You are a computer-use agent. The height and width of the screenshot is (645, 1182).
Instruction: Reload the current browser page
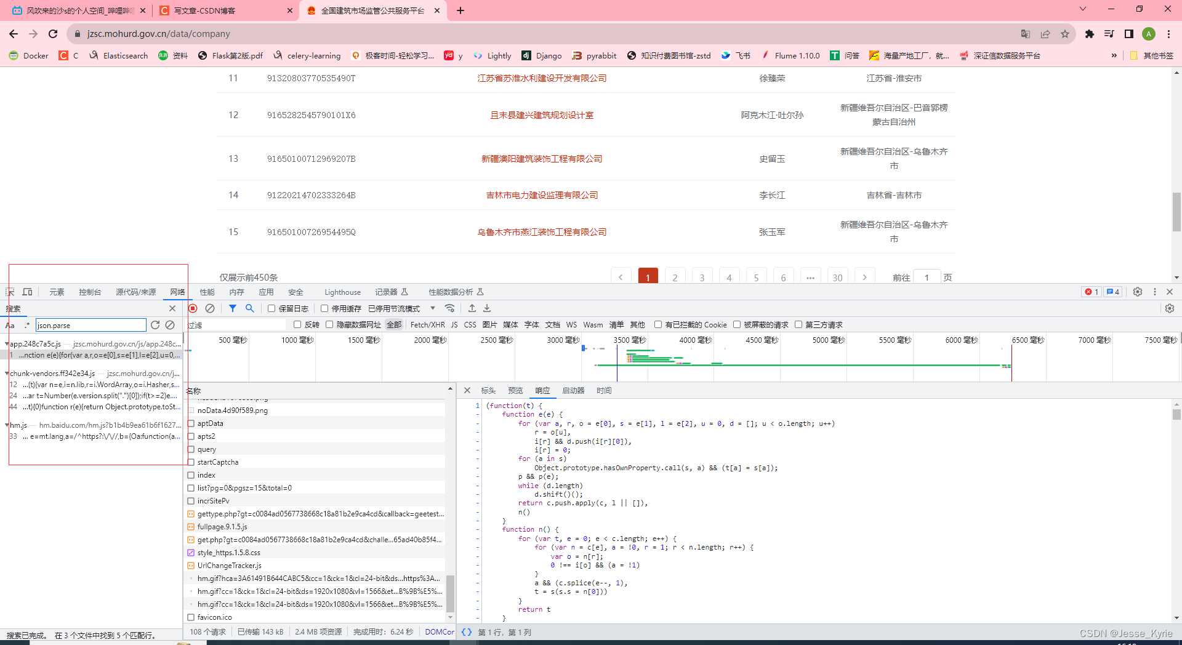point(53,34)
